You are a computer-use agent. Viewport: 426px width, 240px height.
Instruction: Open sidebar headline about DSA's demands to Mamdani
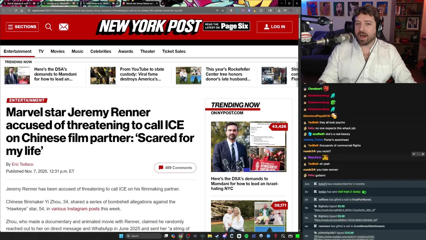pos(245,184)
